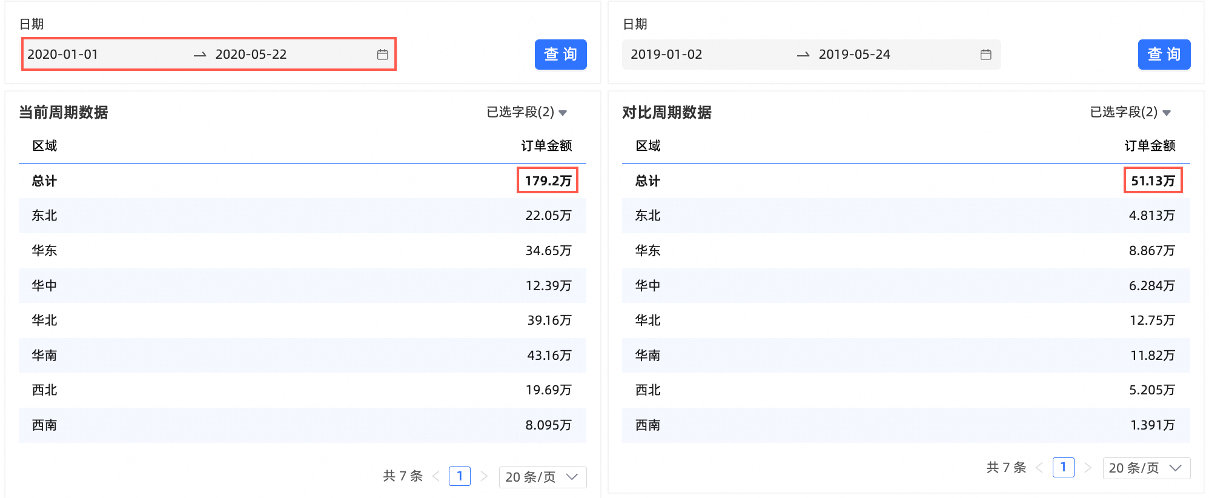Click 华东 row in current period table
The height and width of the screenshot is (498, 1209).
(302, 251)
